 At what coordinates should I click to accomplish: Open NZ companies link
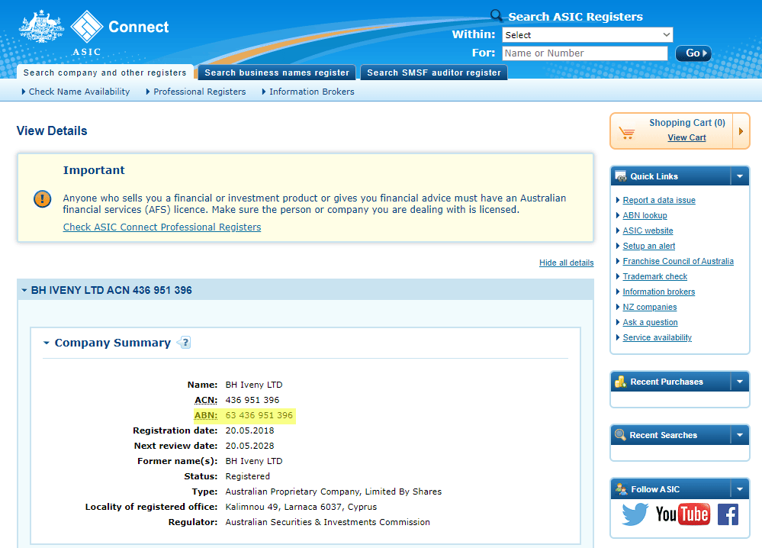click(650, 307)
